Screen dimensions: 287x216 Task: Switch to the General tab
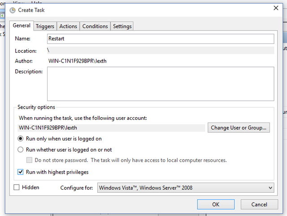pos(22,25)
